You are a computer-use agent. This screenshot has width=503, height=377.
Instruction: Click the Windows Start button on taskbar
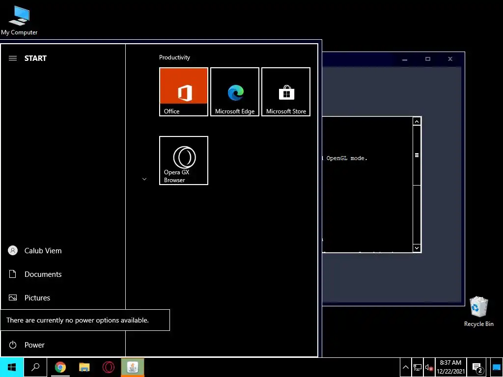12,367
